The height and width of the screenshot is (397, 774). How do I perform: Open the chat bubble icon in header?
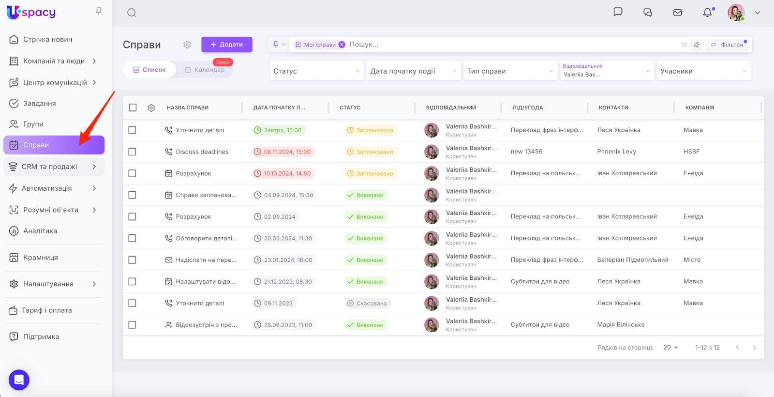618,12
